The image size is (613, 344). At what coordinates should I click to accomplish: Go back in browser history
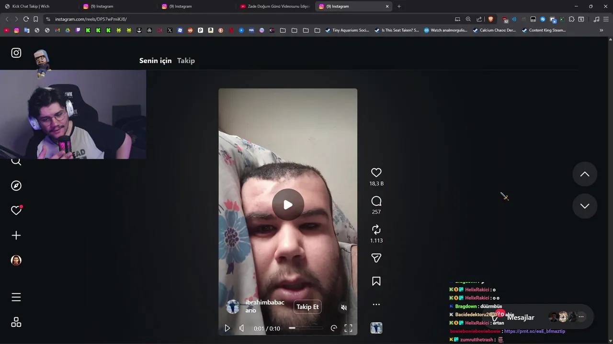click(x=7, y=19)
